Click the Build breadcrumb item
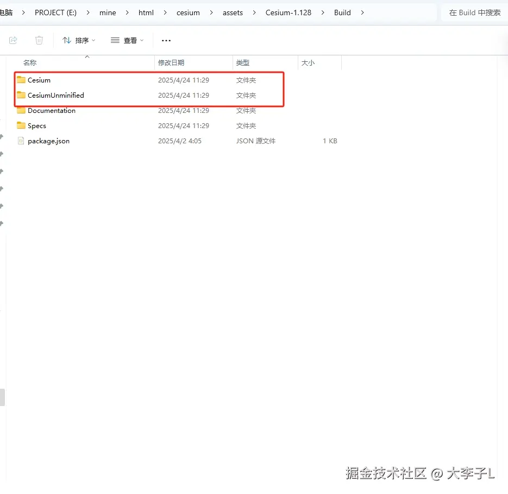 [342, 12]
